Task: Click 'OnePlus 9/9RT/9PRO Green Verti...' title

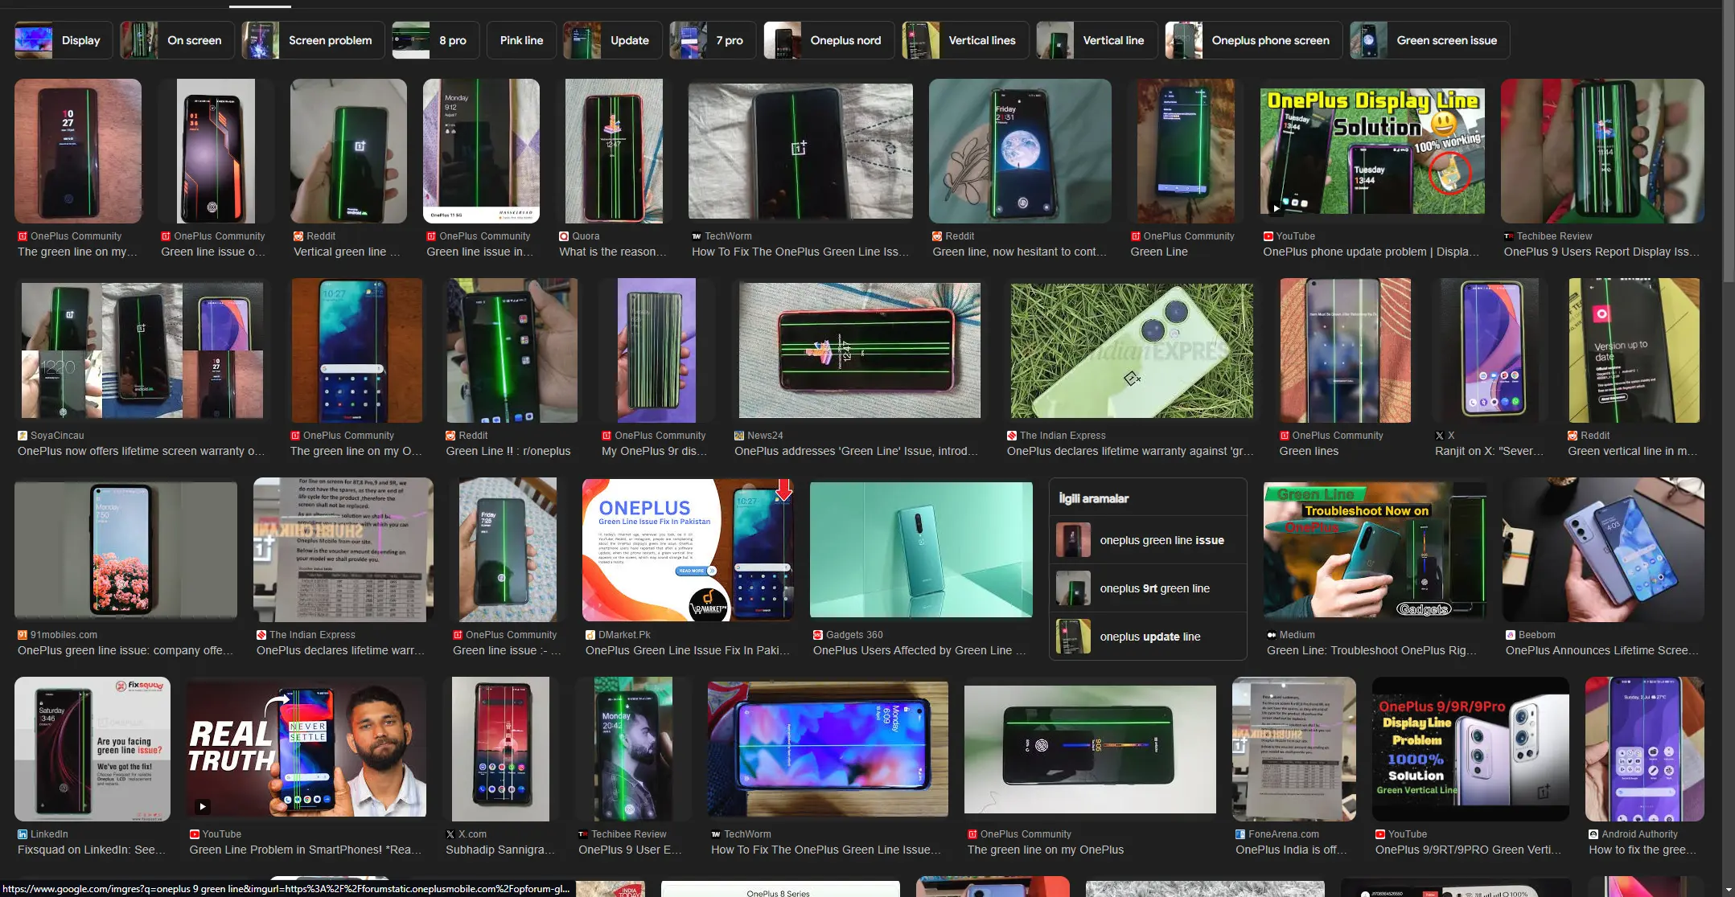Action: [x=1468, y=850]
